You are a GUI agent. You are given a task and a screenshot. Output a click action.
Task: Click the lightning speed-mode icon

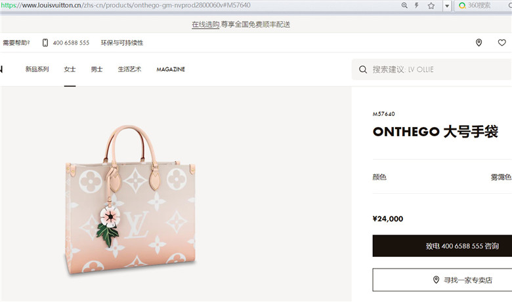pyautogui.click(x=417, y=5)
